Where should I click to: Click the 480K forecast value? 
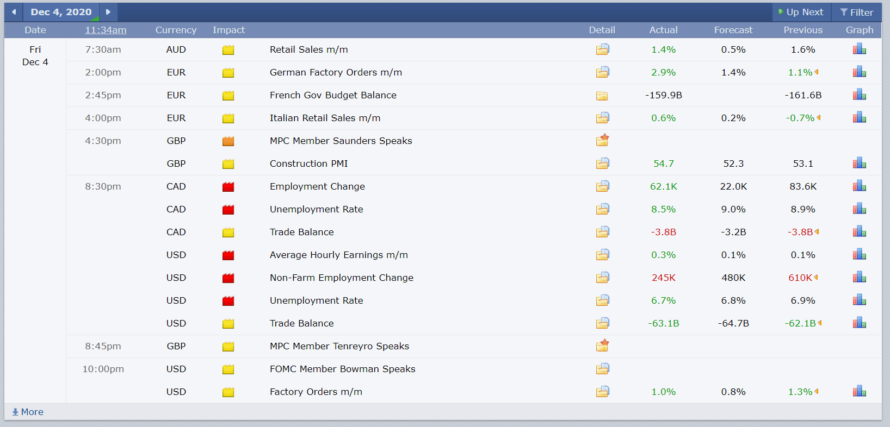(x=733, y=278)
